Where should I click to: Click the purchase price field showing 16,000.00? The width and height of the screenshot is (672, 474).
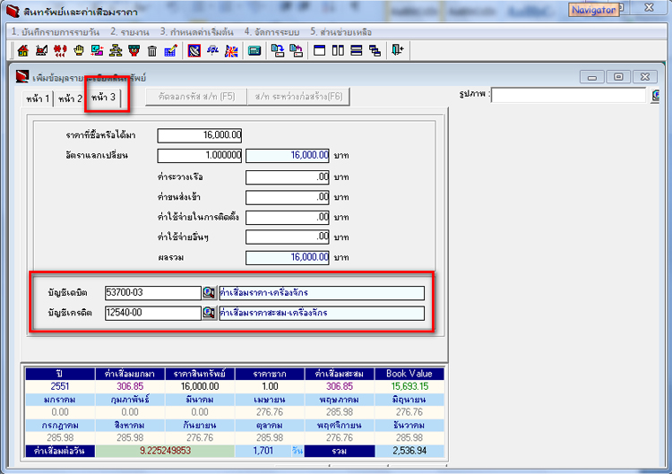pos(199,135)
